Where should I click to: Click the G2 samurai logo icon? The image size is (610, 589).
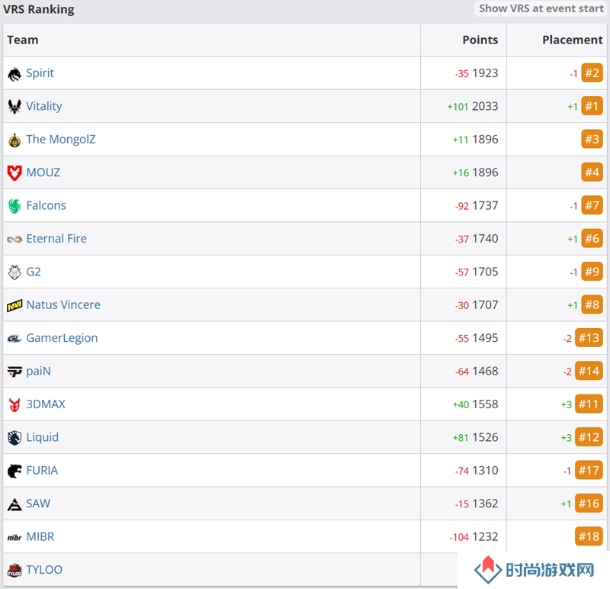pos(14,272)
